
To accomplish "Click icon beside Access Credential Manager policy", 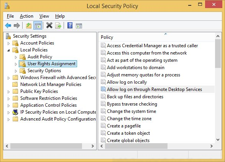I will pyautogui.click(x=103, y=45).
